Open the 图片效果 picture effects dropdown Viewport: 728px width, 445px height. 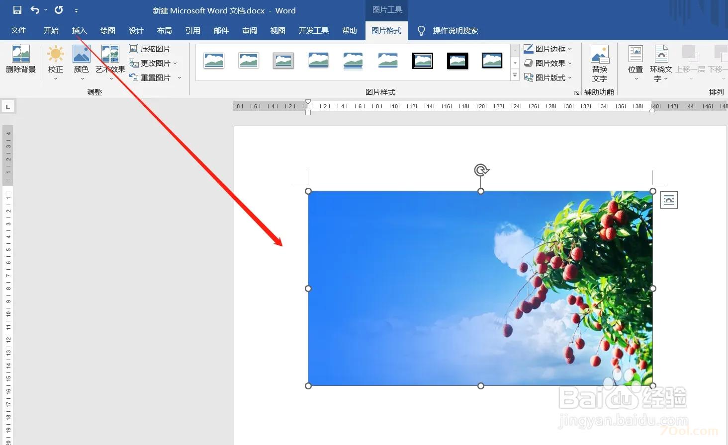pos(548,63)
